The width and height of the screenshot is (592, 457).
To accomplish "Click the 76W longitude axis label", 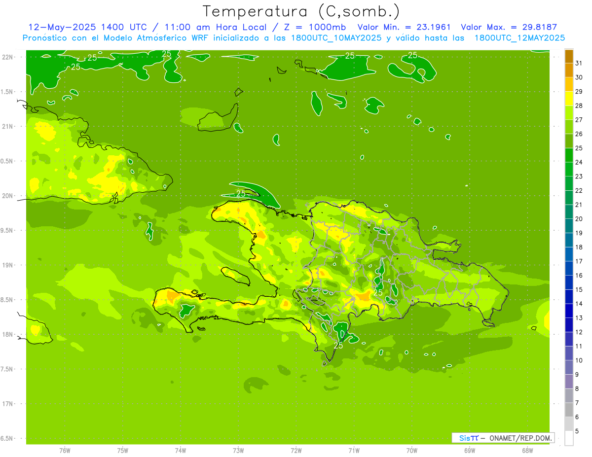I will pos(65,451).
